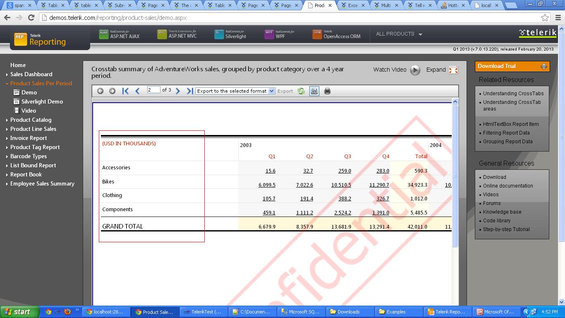Print the report using printer icon

(327, 91)
